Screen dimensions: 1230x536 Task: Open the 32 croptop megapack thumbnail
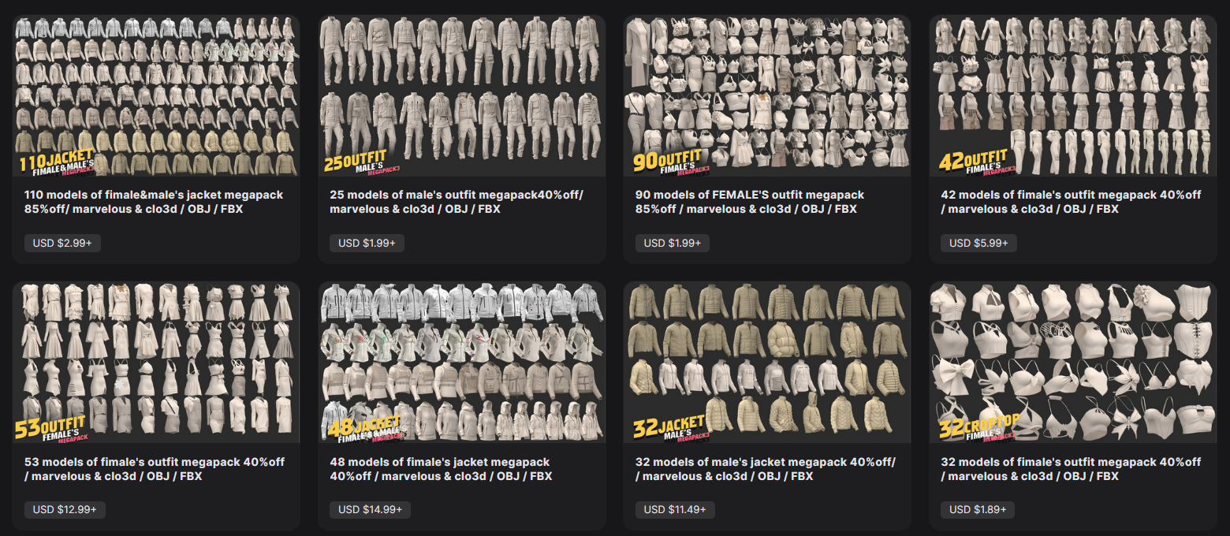[1073, 363]
